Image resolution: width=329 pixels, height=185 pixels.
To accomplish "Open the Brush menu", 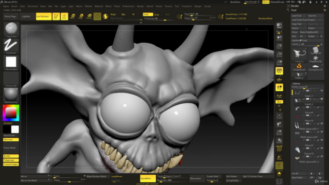I will (x=14, y=6).
